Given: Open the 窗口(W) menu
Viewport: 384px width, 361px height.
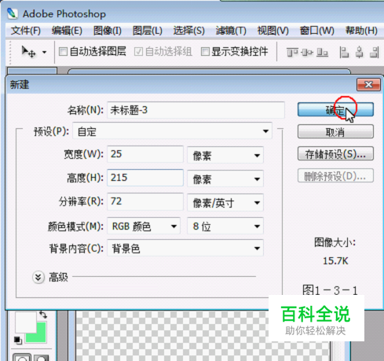Looking at the screenshot, I should tap(316, 31).
